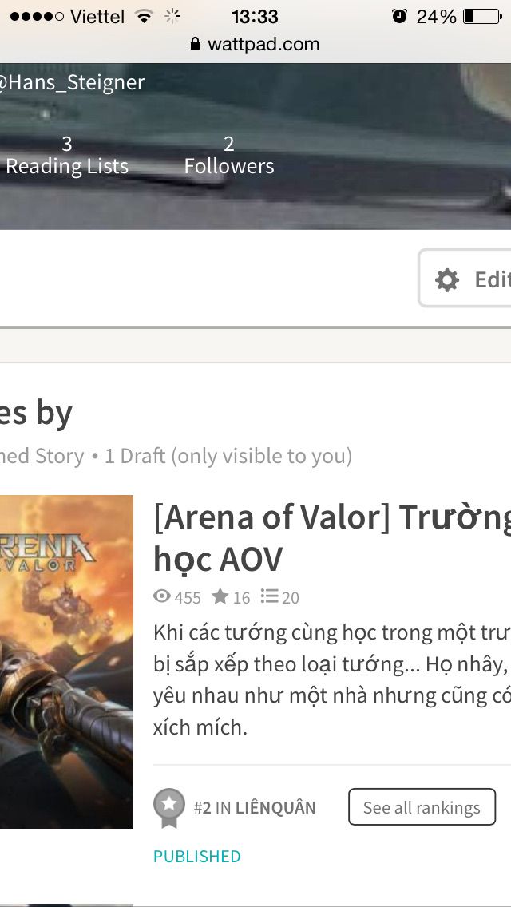Tap the alarm clock status icon
The height and width of the screenshot is (907, 511).
point(399,16)
